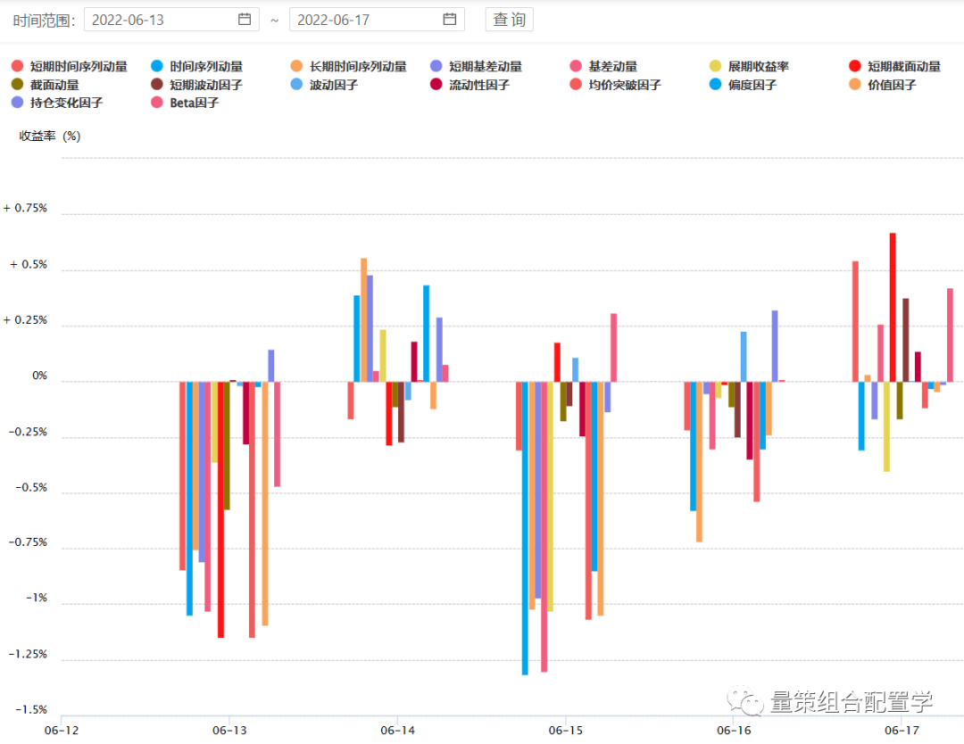Screen dimensions: 964x744
Task: Toggle 短期时间序列动量 legend series
Action: coord(70,66)
